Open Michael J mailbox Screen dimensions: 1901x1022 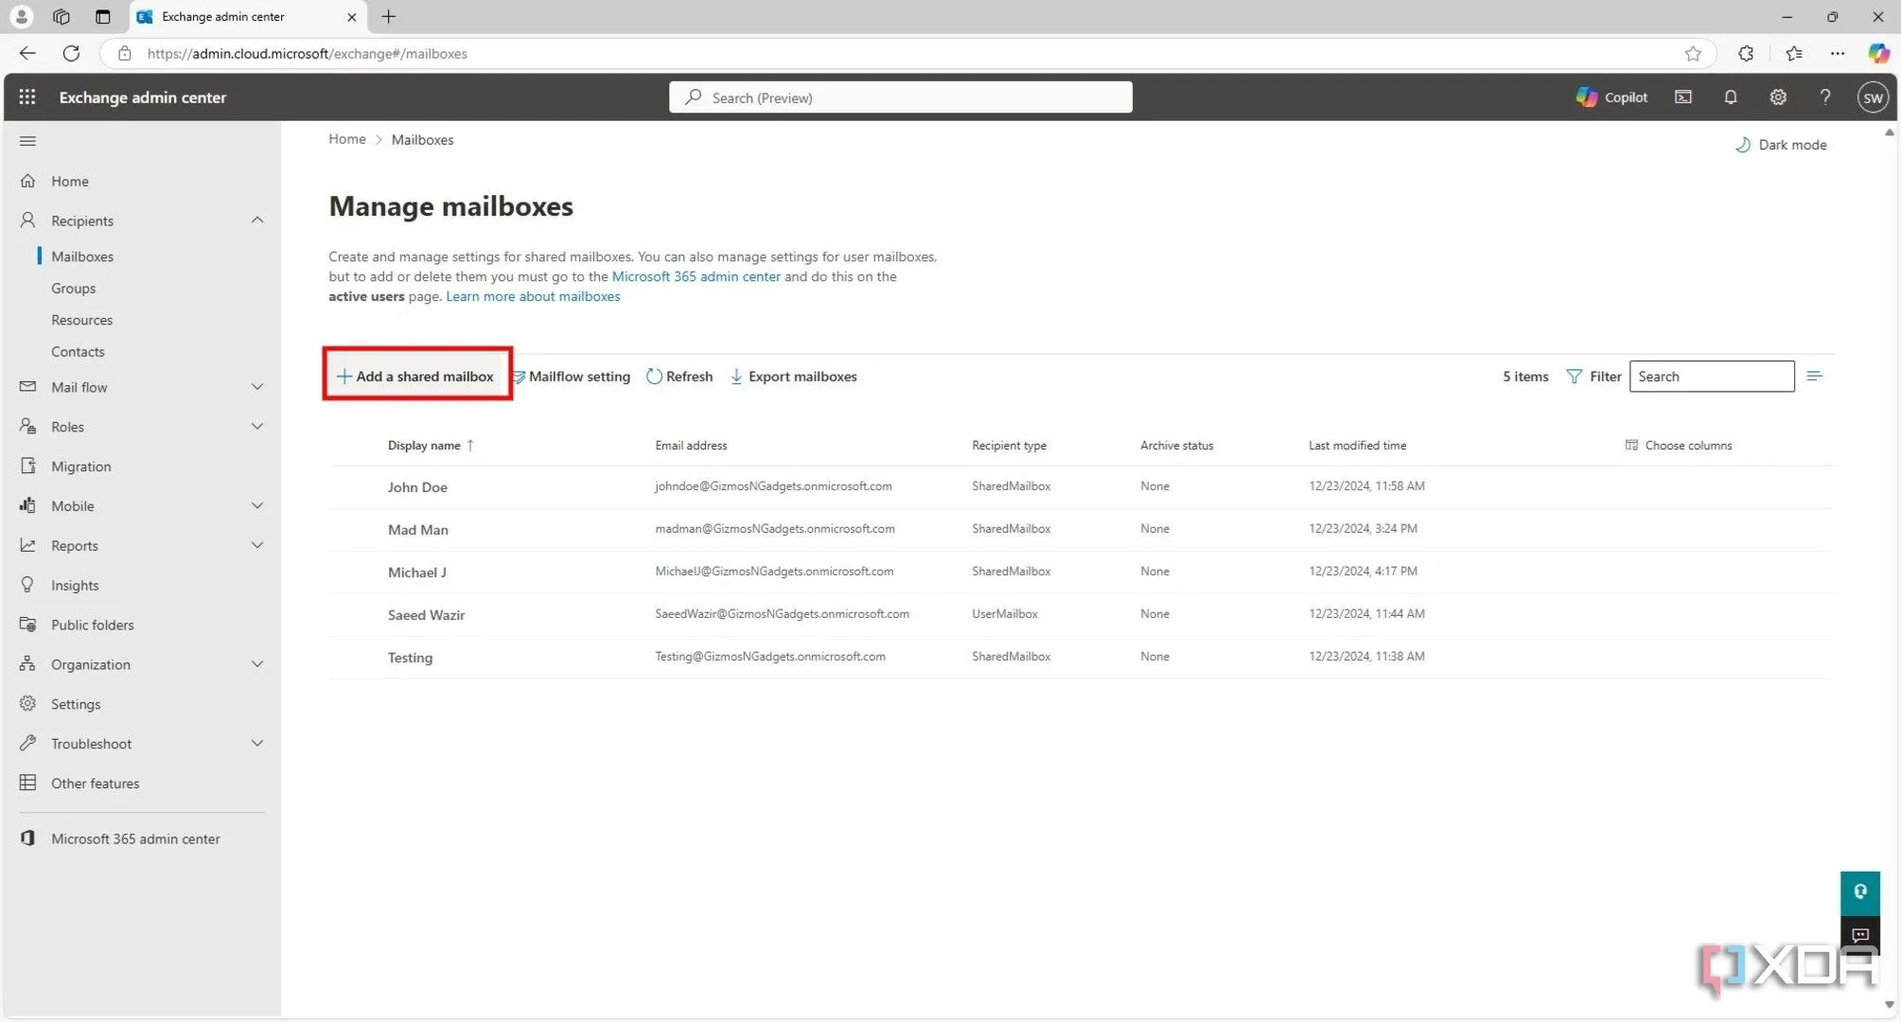pyautogui.click(x=416, y=573)
